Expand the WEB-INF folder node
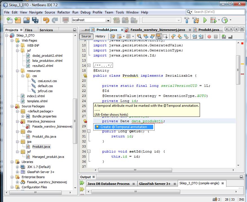 click(x=17, y=46)
